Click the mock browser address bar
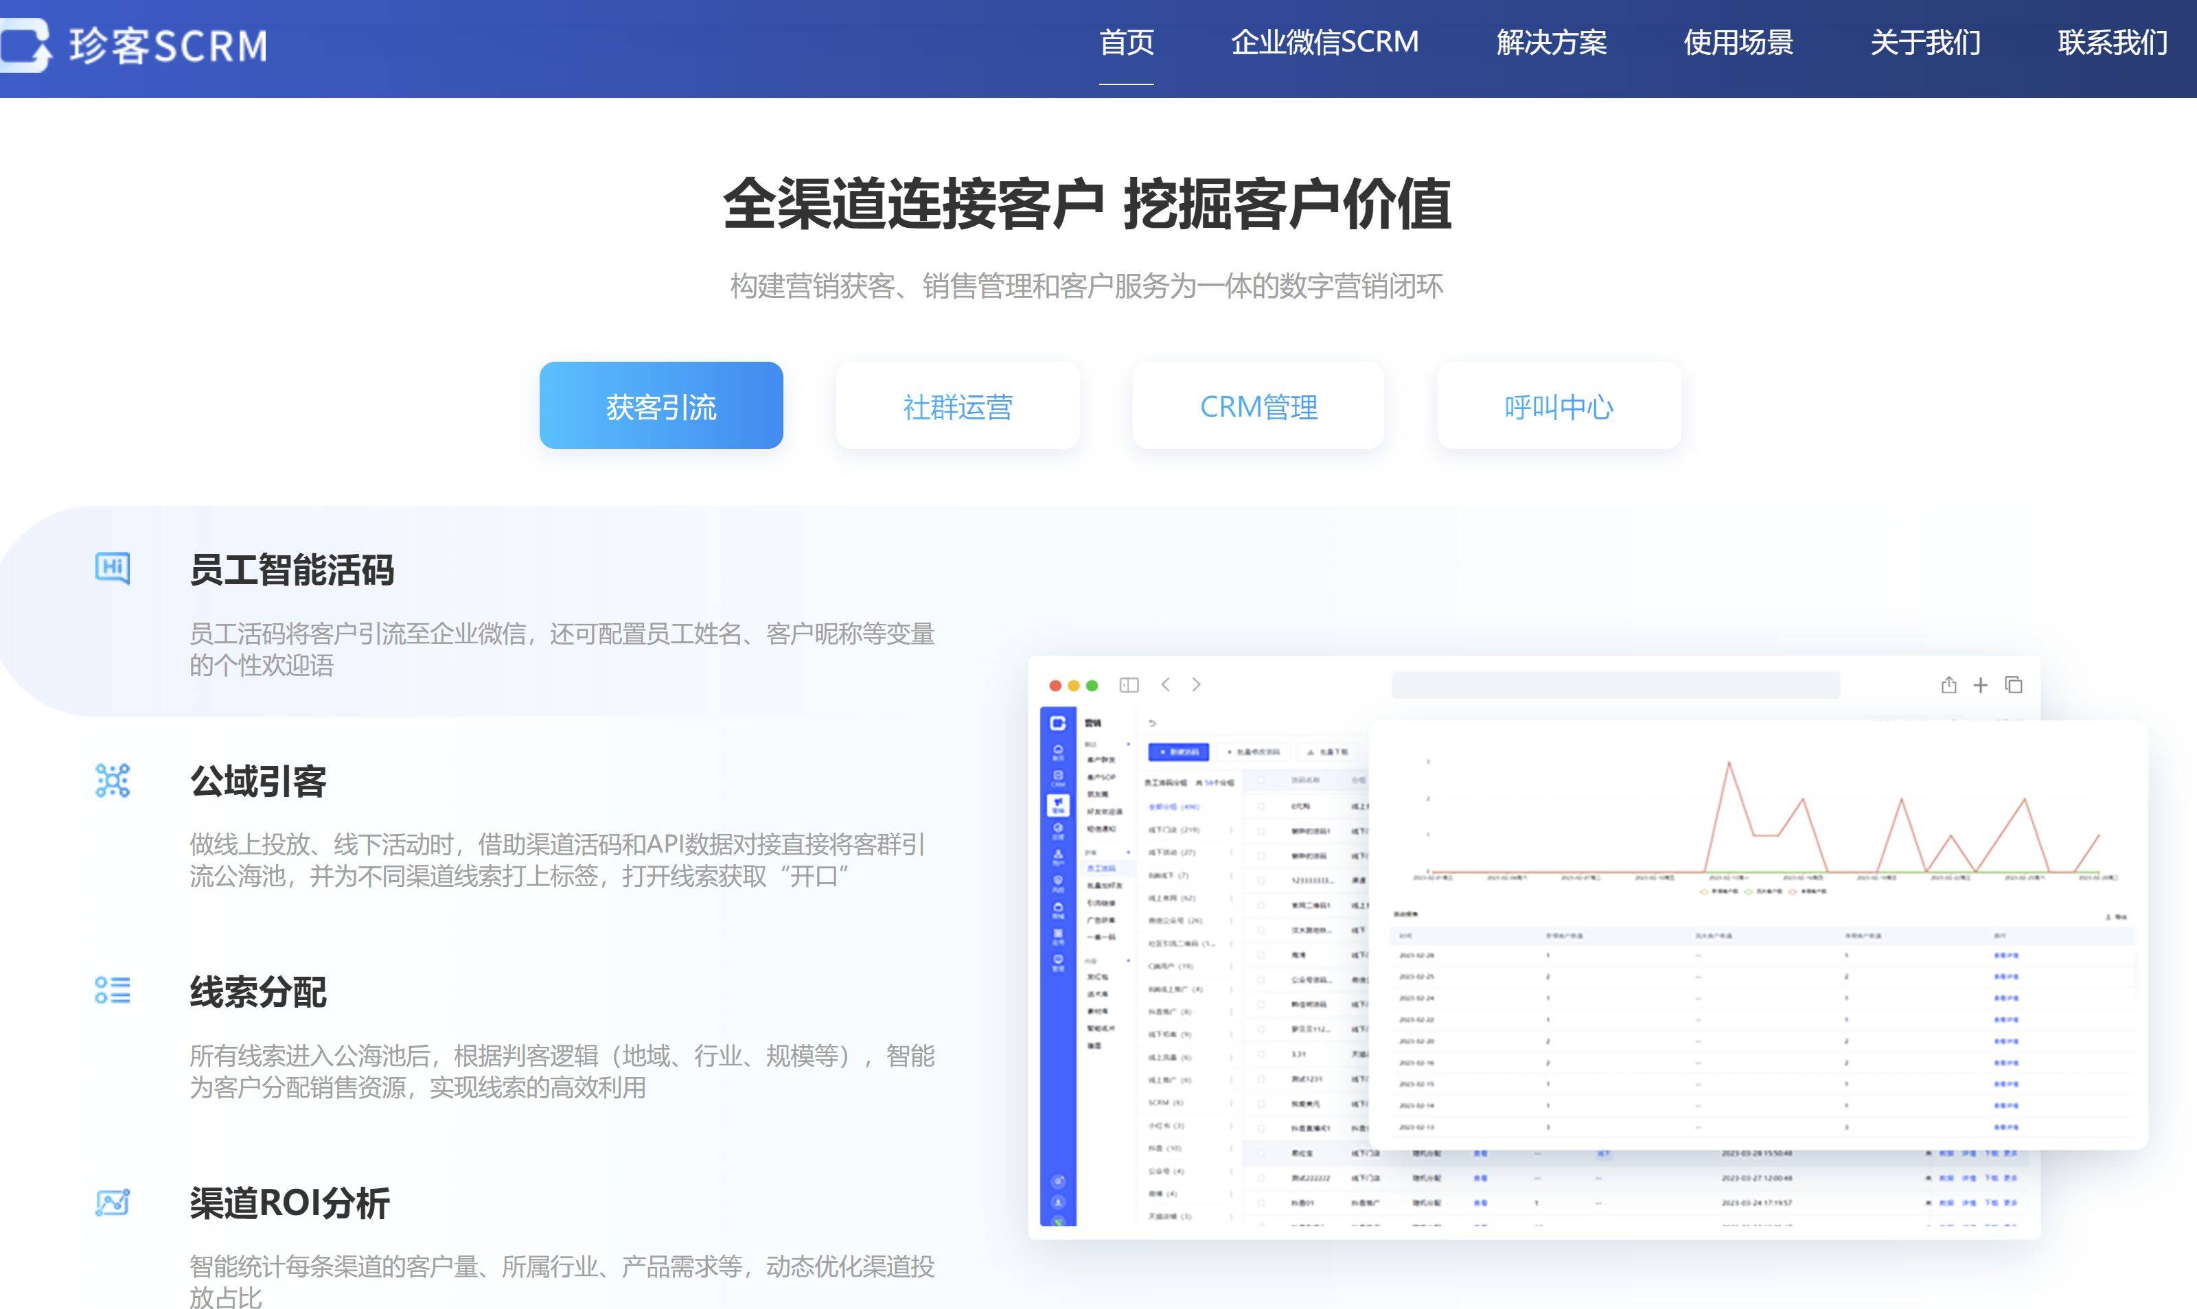The height and width of the screenshot is (1309, 2197). click(x=1615, y=684)
